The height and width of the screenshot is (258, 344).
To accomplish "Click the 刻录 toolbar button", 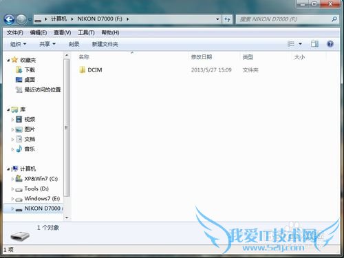I will coord(74,44).
